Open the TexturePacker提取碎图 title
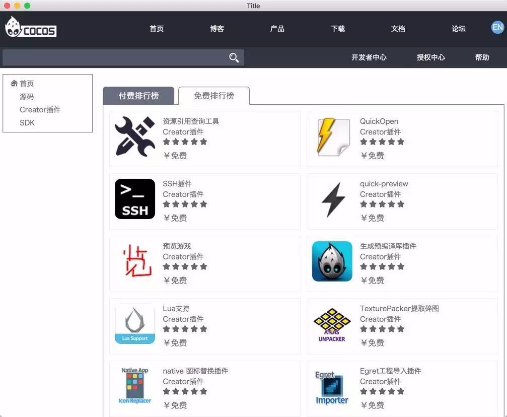Screen dimensions: 507x417 (399, 309)
